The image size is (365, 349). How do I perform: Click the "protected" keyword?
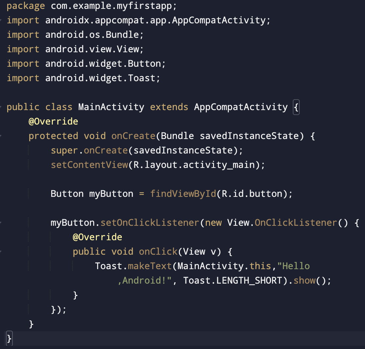(x=53, y=136)
